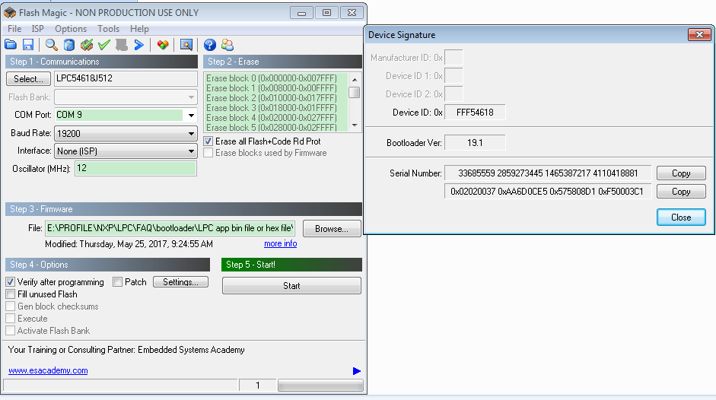Enable the Patch checkbox
Screen dimensions: 716x400
pyautogui.click(x=118, y=281)
